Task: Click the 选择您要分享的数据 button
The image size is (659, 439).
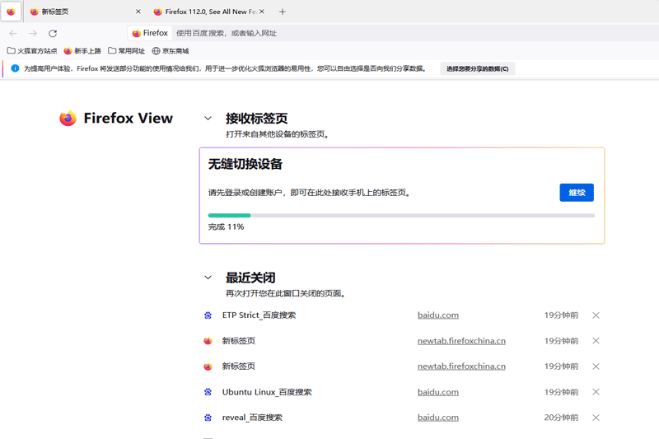Action: click(x=478, y=68)
